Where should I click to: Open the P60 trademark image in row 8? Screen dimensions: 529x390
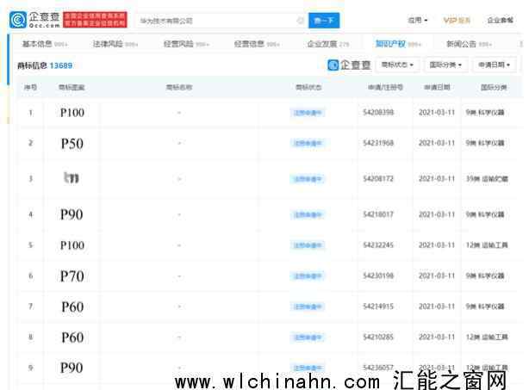tap(72, 337)
